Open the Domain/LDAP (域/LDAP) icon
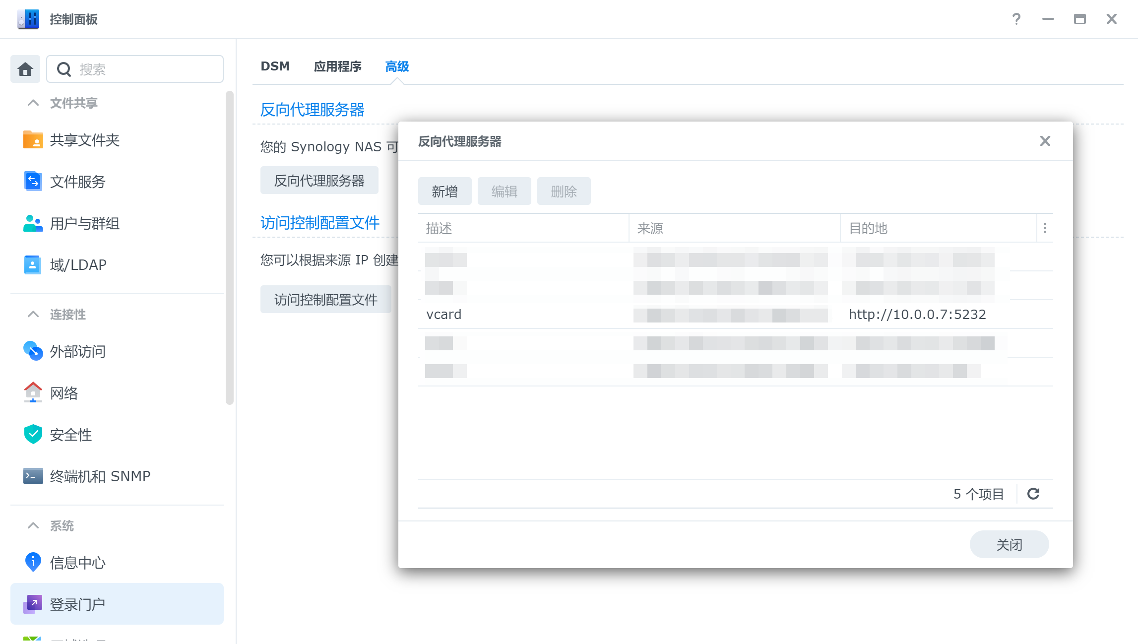 coord(33,264)
